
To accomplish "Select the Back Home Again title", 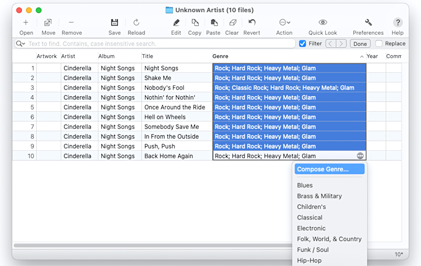I will click(177, 156).
